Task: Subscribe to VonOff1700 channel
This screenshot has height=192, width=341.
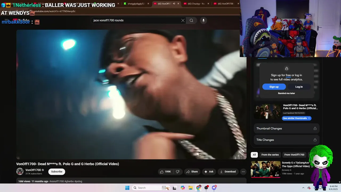Action: pos(57,172)
